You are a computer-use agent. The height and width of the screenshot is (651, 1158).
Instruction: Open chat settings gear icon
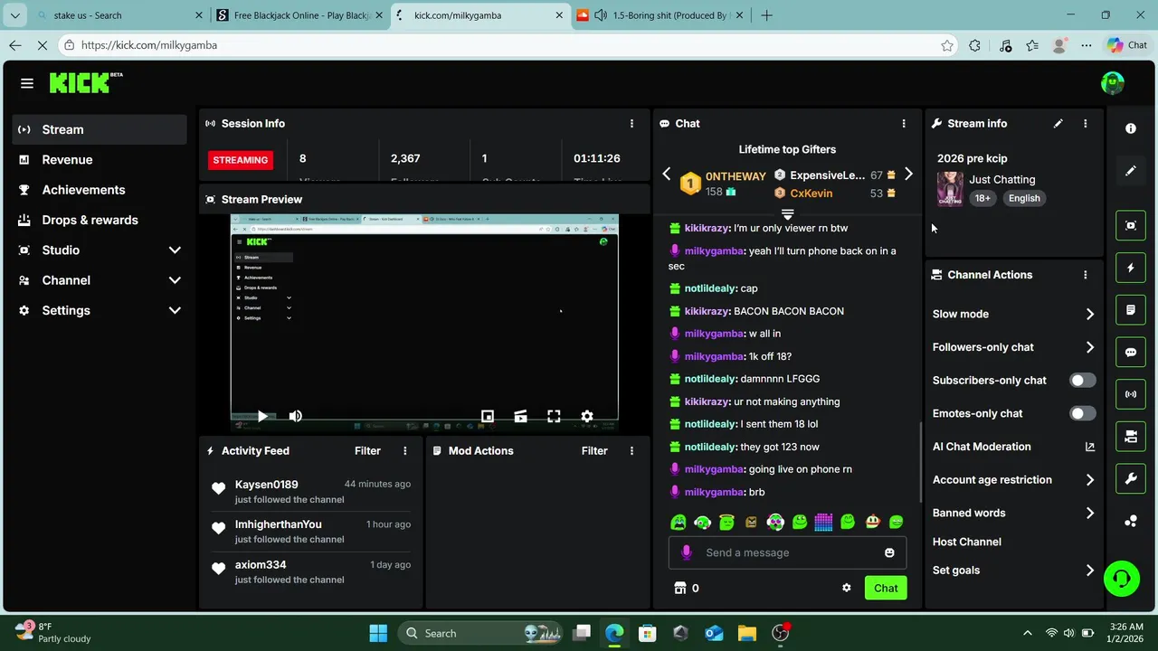pyautogui.click(x=846, y=588)
